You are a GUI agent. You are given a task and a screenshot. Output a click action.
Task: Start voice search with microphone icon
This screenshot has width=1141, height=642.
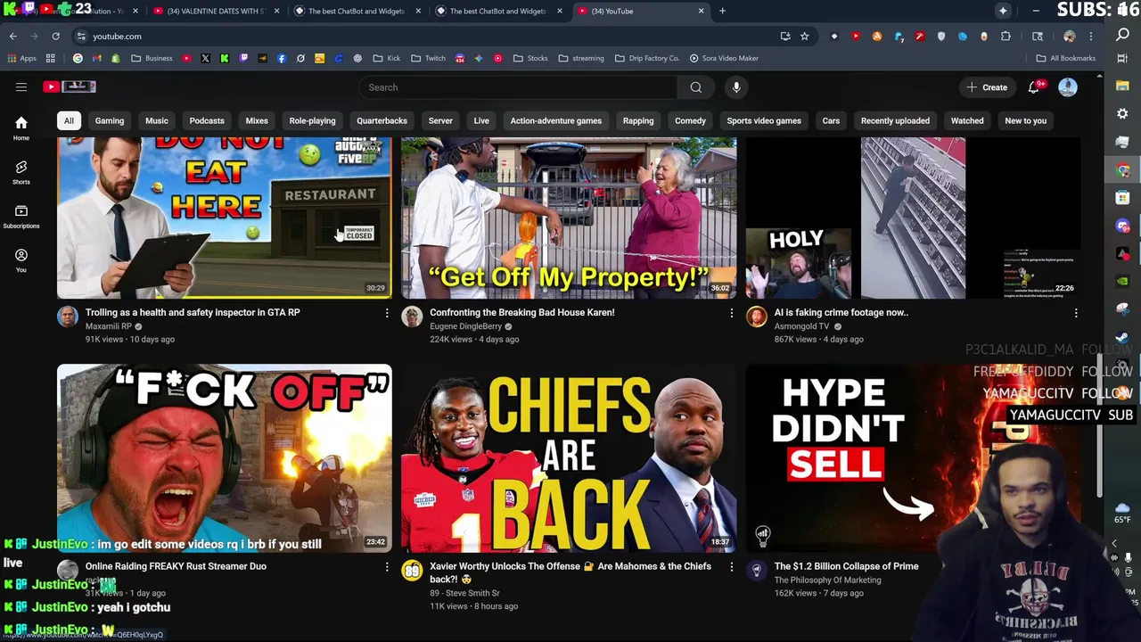tap(736, 87)
